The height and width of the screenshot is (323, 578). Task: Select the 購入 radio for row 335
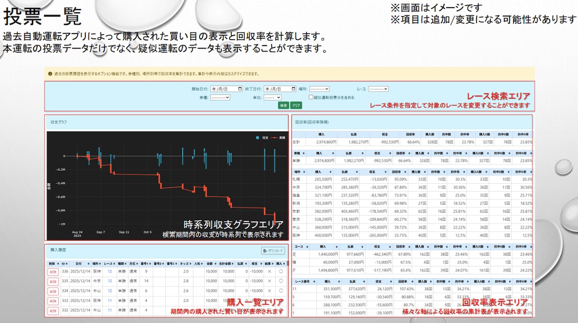click(281, 281)
